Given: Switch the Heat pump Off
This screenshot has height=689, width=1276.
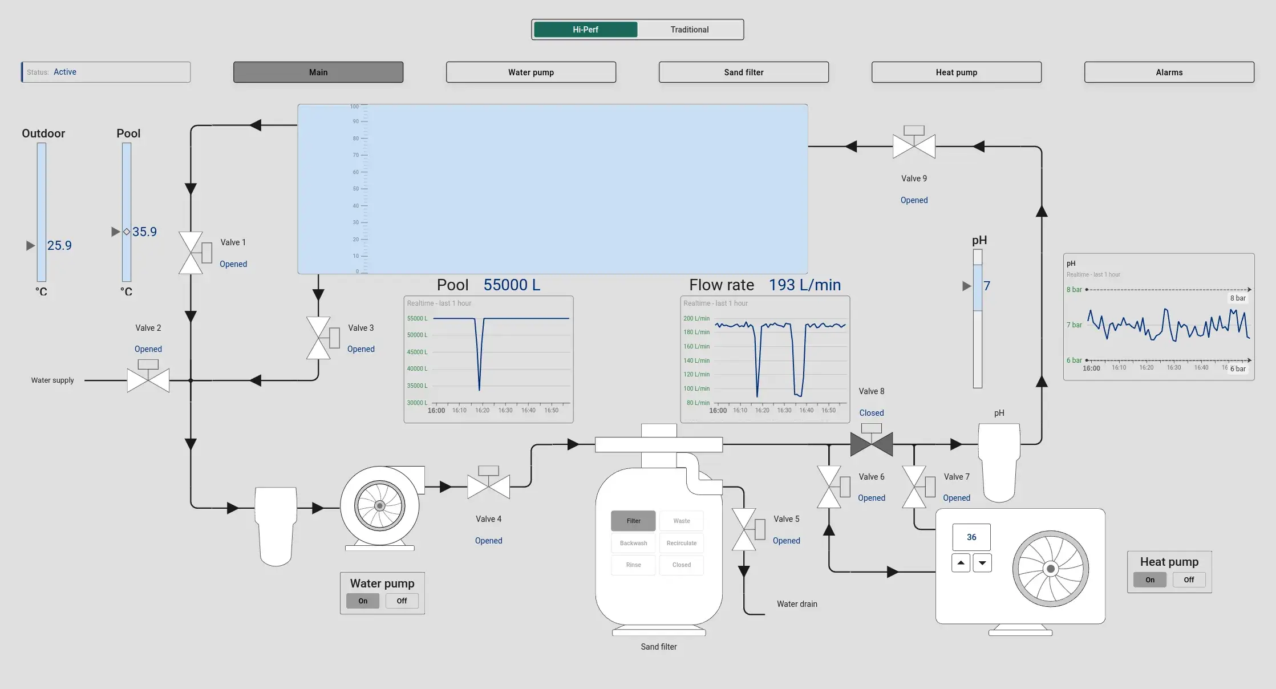Looking at the screenshot, I should click(x=1189, y=579).
